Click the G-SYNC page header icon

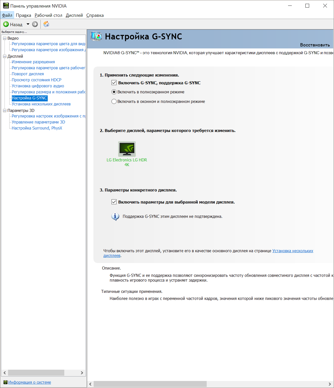[96, 37]
